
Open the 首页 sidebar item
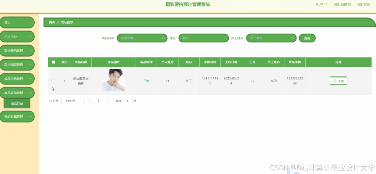tap(17, 23)
